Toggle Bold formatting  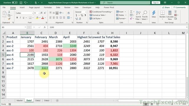click(17, 18)
